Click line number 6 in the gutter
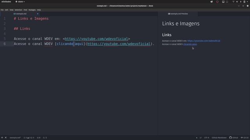 [x=5, y=44]
